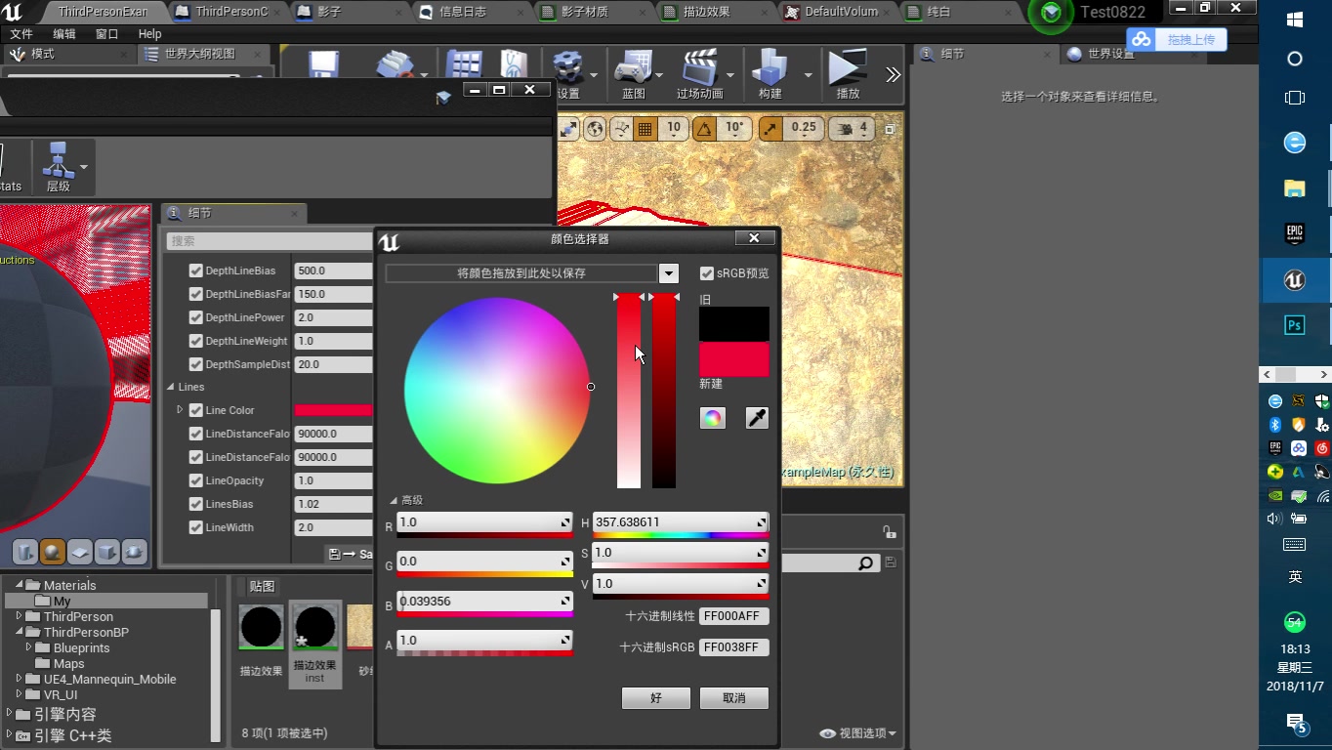This screenshot has width=1332, height=750.
Task: Open the Marketplace toolbar icon
Action: [515, 64]
